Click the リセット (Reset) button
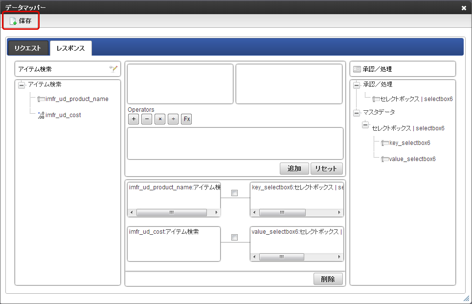 [326, 168]
